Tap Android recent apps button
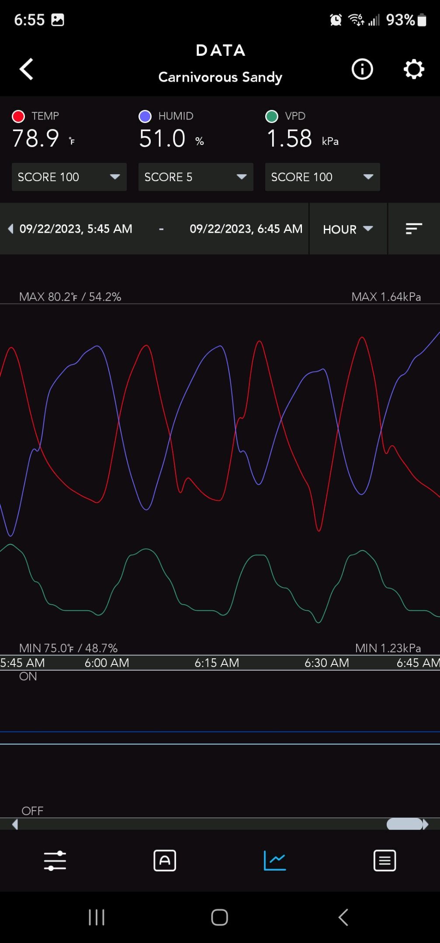 point(97,917)
